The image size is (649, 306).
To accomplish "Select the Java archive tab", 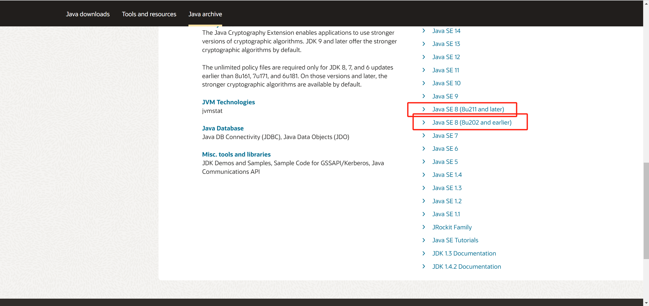I will (205, 14).
